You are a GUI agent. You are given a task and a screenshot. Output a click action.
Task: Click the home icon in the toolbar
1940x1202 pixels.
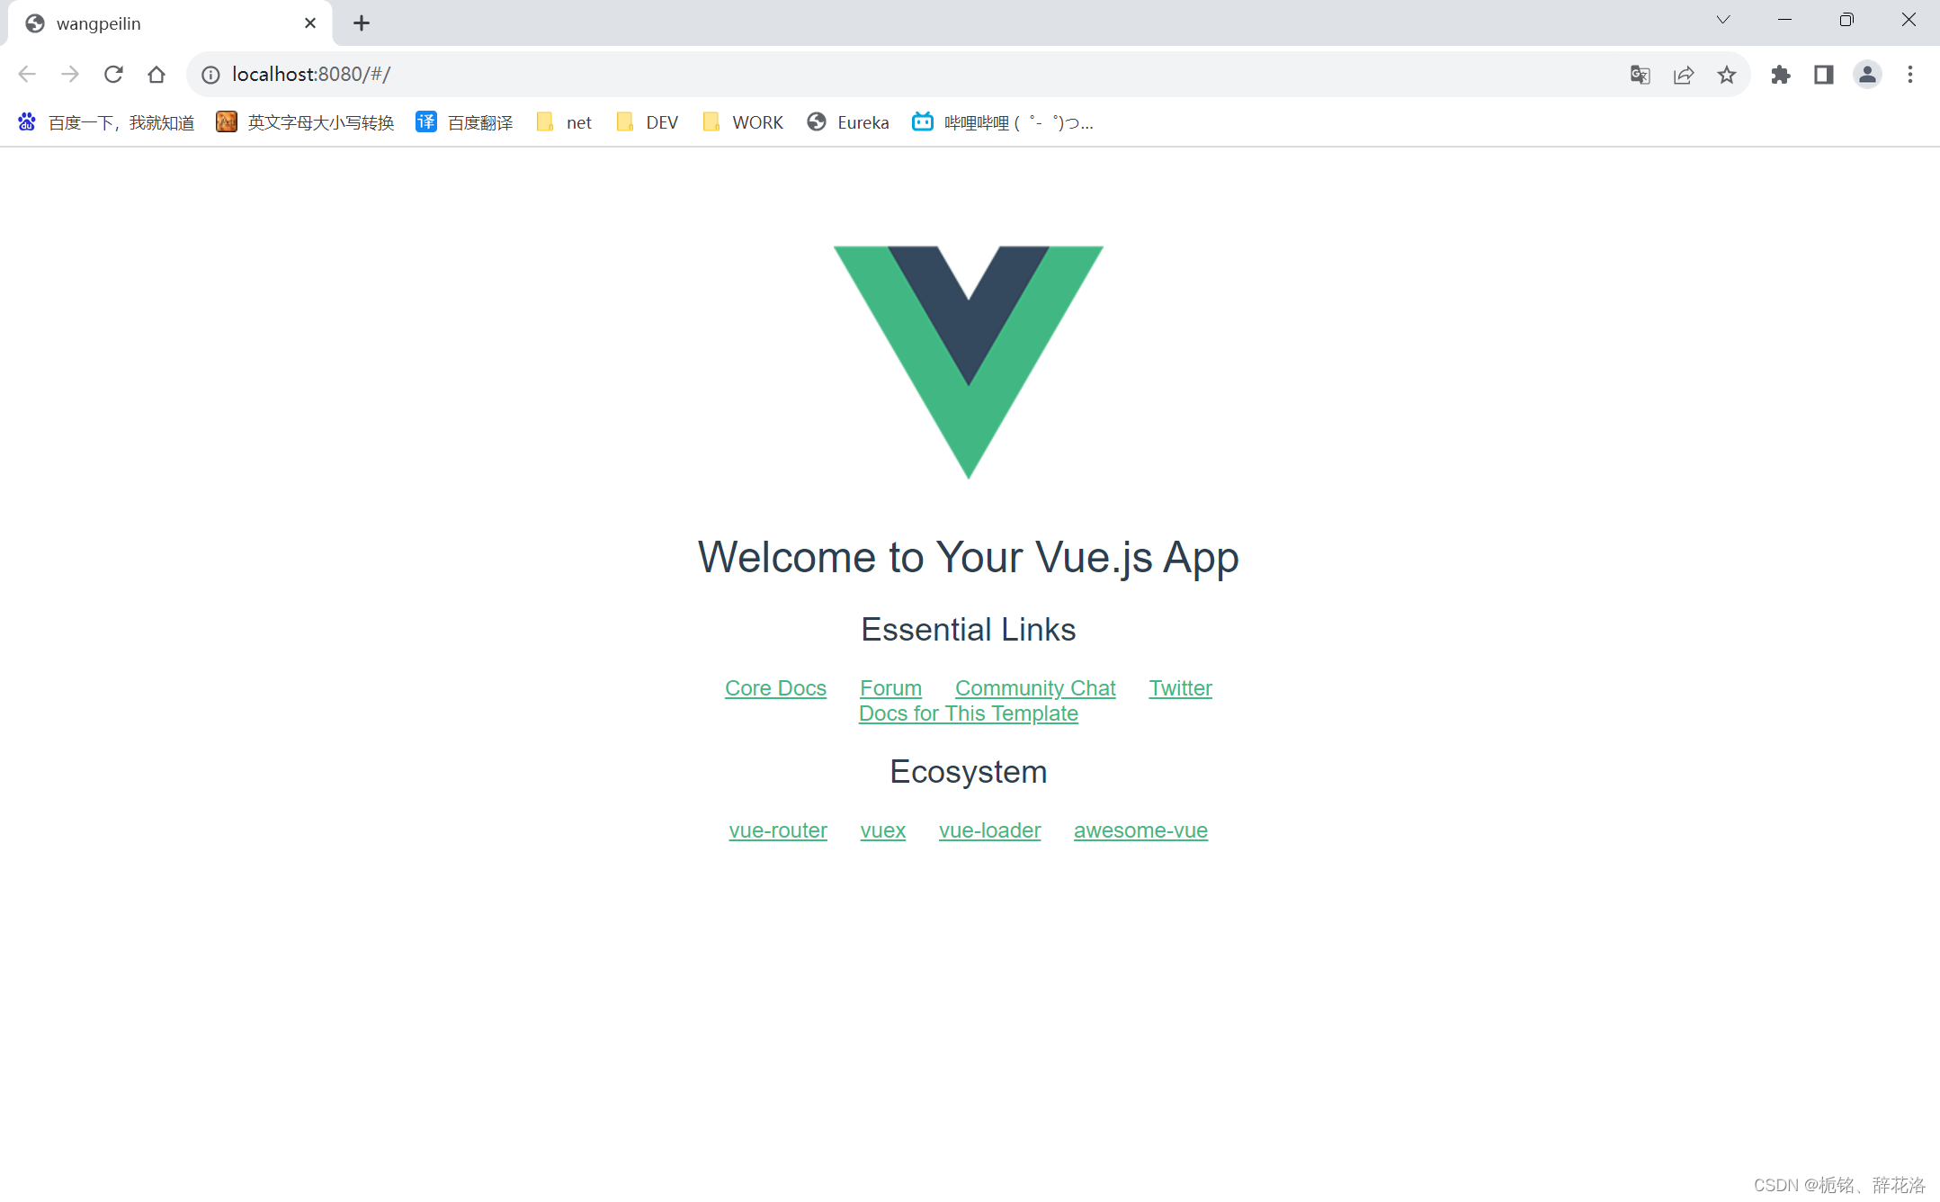[156, 75]
